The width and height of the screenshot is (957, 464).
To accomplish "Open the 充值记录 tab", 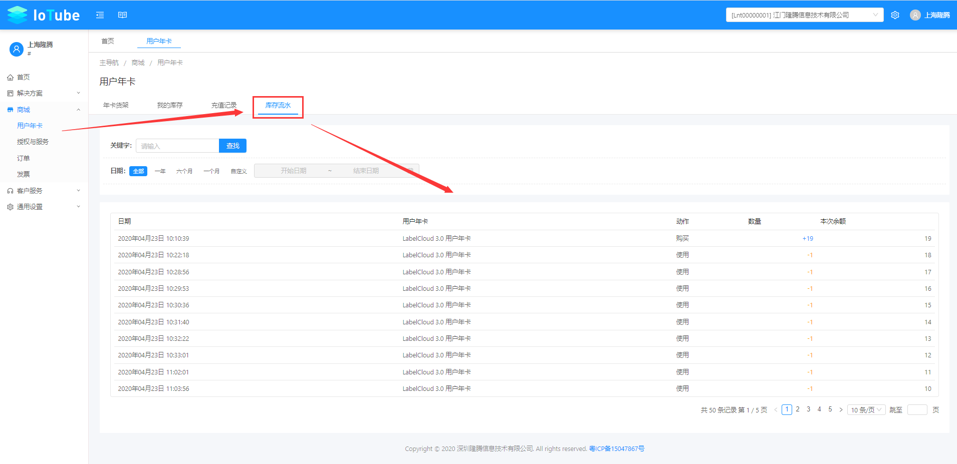I will pos(224,105).
